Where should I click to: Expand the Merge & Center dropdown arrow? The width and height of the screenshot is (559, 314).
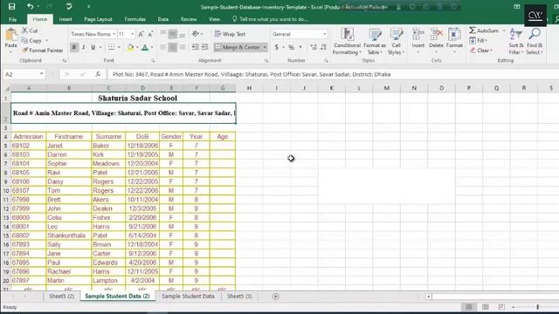click(x=265, y=47)
